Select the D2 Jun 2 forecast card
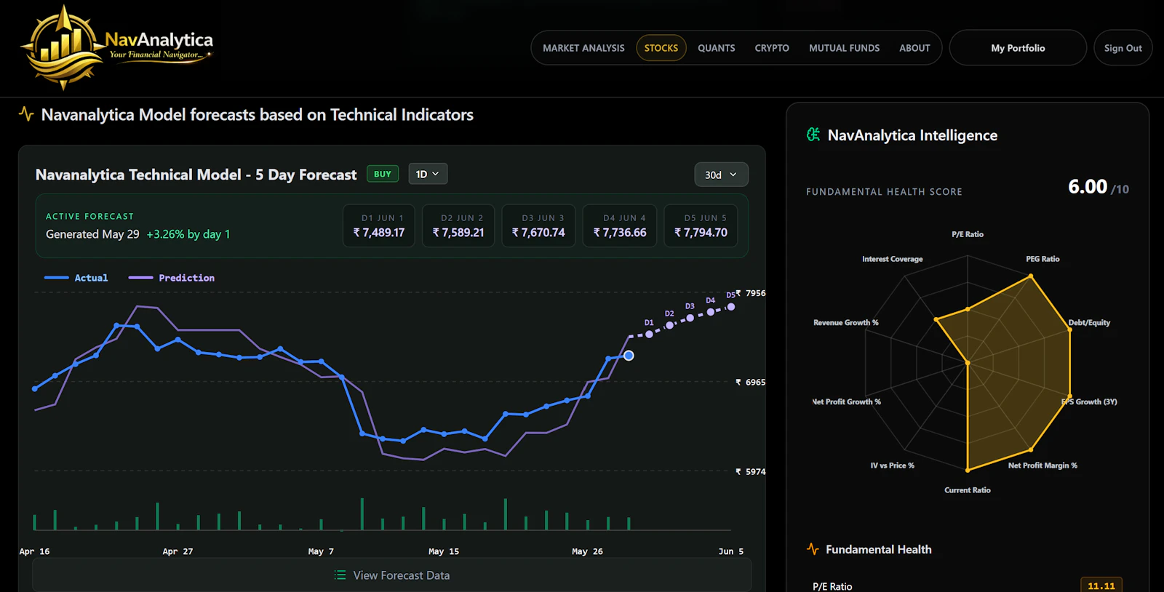 point(458,226)
